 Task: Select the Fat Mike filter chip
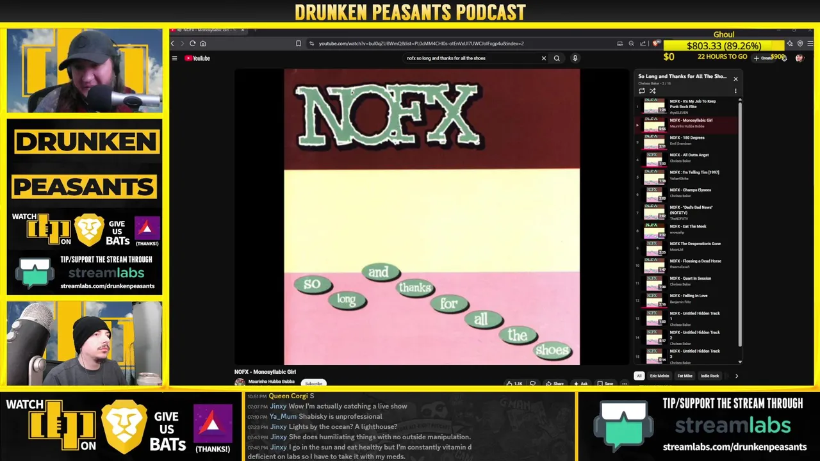click(x=685, y=376)
